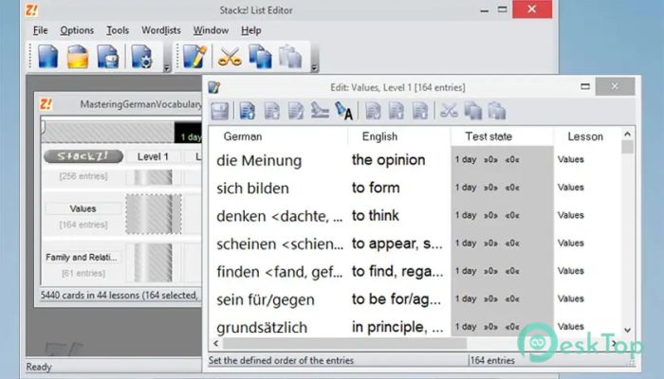
Task: Click the pencil icon in Edit window title bar
Action: tap(214, 87)
